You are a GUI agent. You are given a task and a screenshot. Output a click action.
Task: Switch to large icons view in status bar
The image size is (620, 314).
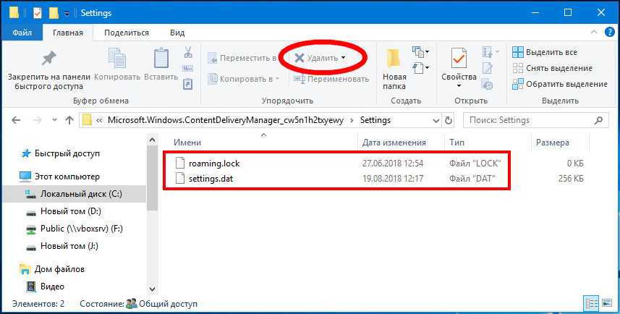point(606,304)
